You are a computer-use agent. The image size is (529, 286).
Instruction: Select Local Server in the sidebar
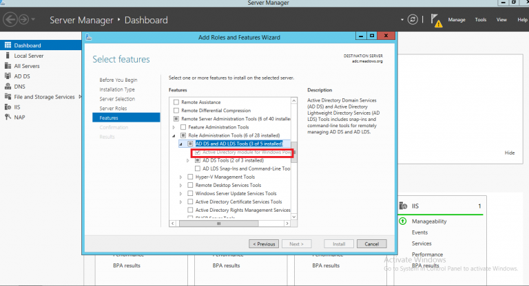coord(29,56)
